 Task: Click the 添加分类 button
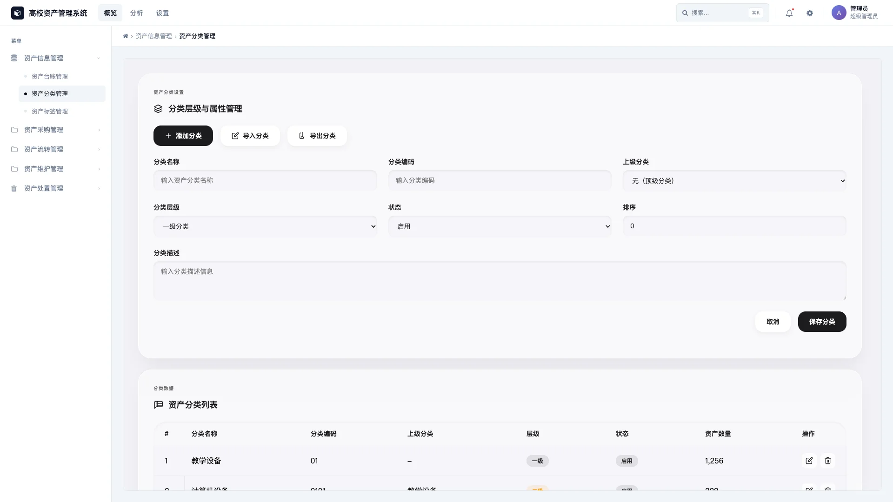183,136
